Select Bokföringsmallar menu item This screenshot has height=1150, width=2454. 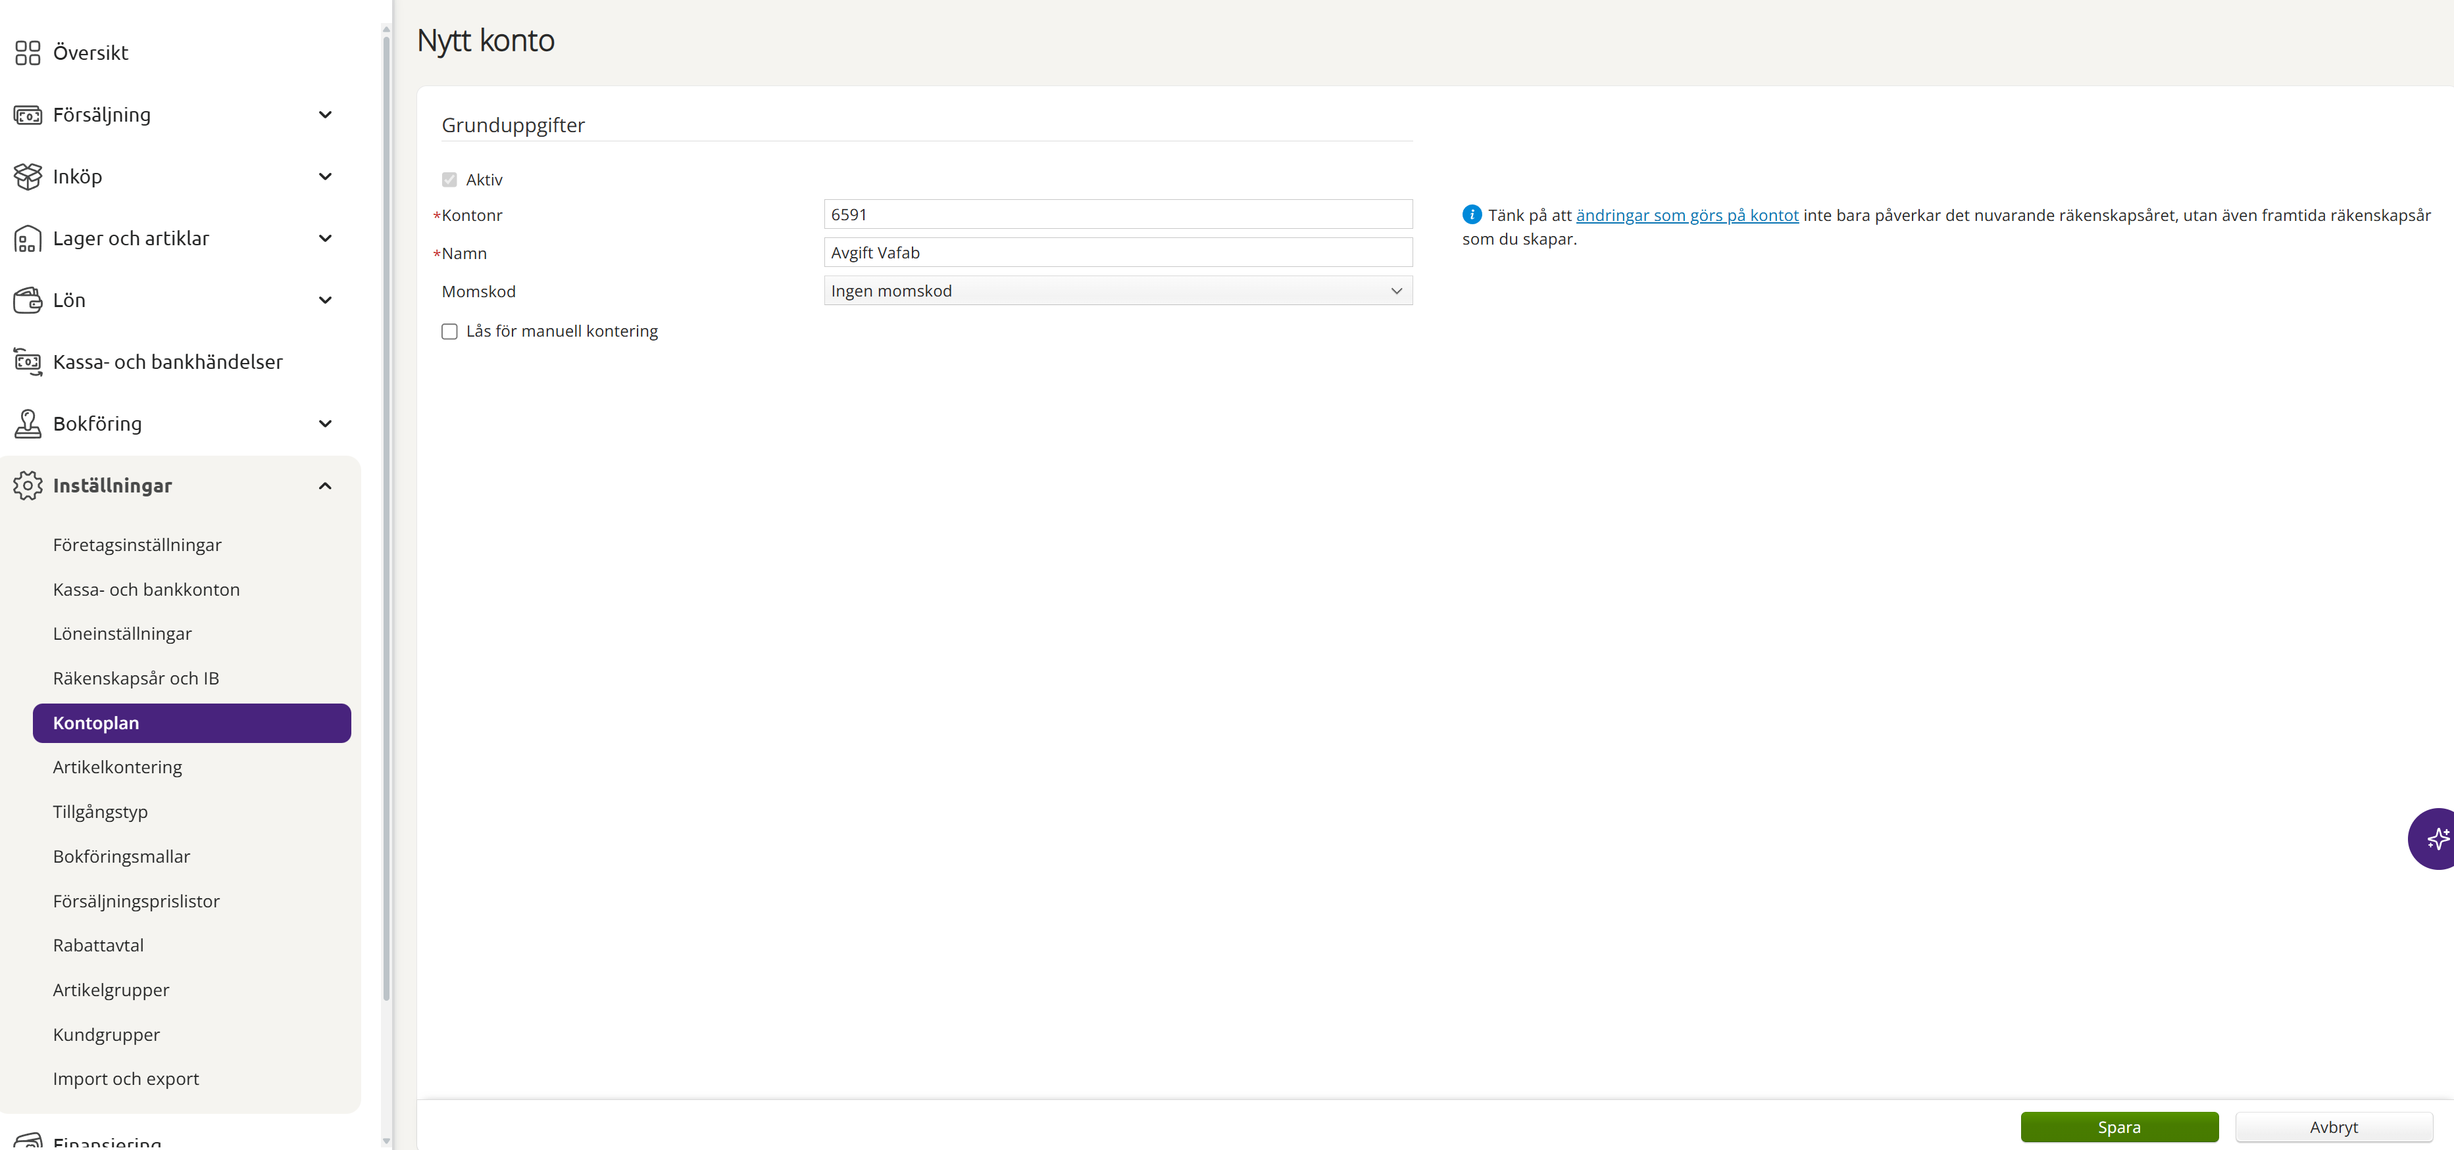pyautogui.click(x=122, y=856)
